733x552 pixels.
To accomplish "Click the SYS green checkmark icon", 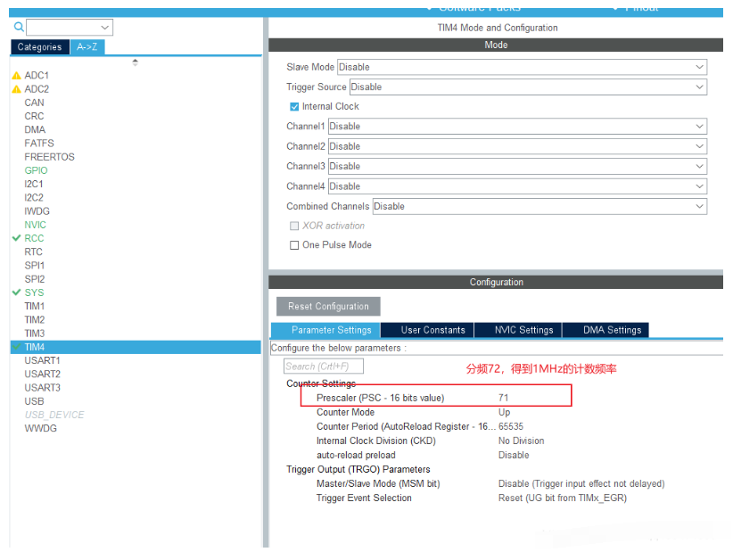I will pyautogui.click(x=16, y=292).
